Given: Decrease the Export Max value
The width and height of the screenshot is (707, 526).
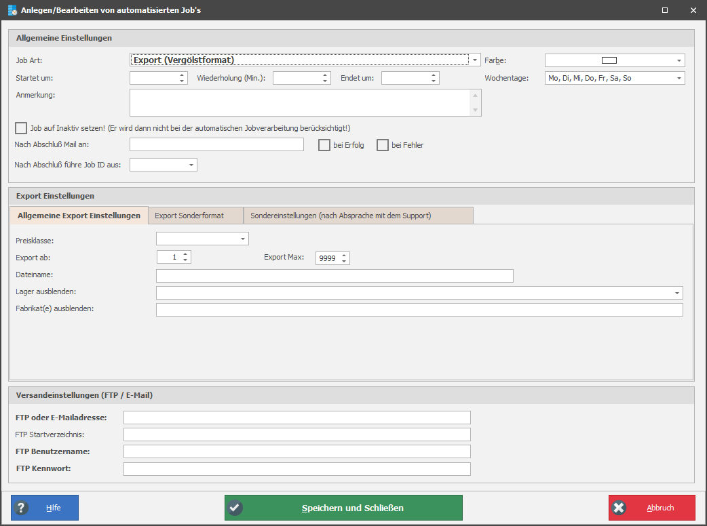Looking at the screenshot, I should [344, 261].
